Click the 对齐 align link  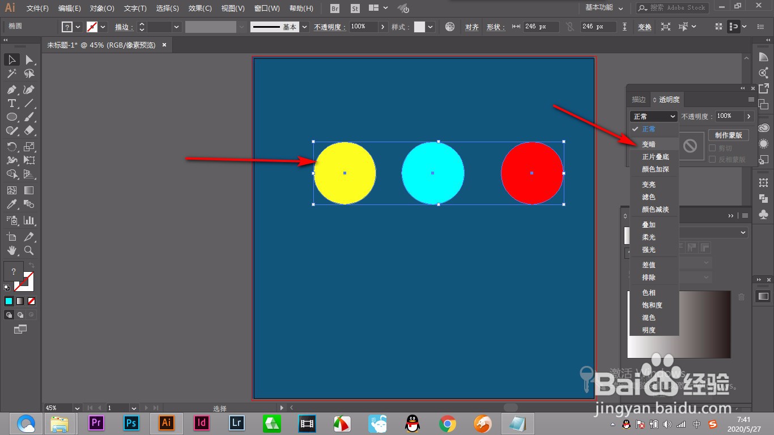(x=472, y=27)
